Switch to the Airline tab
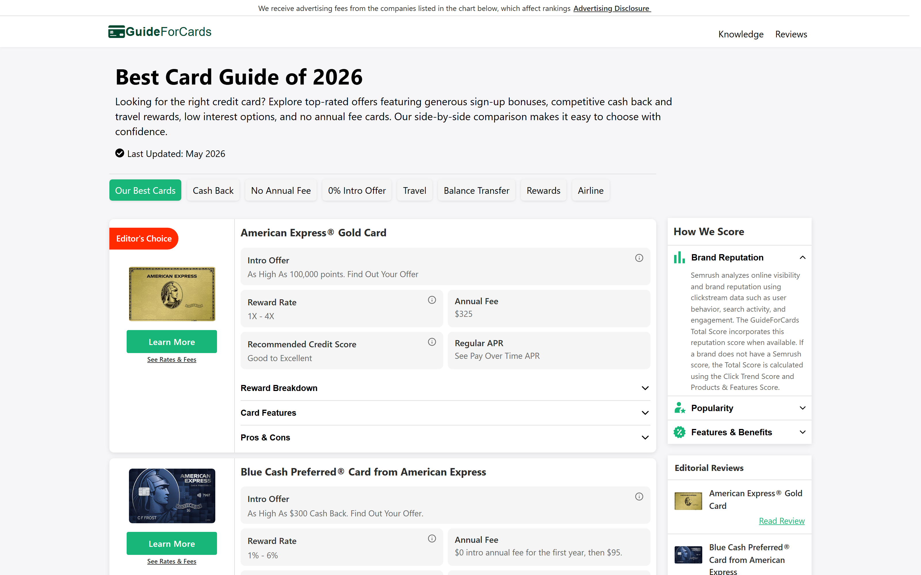The height and width of the screenshot is (575, 921). 591,190
